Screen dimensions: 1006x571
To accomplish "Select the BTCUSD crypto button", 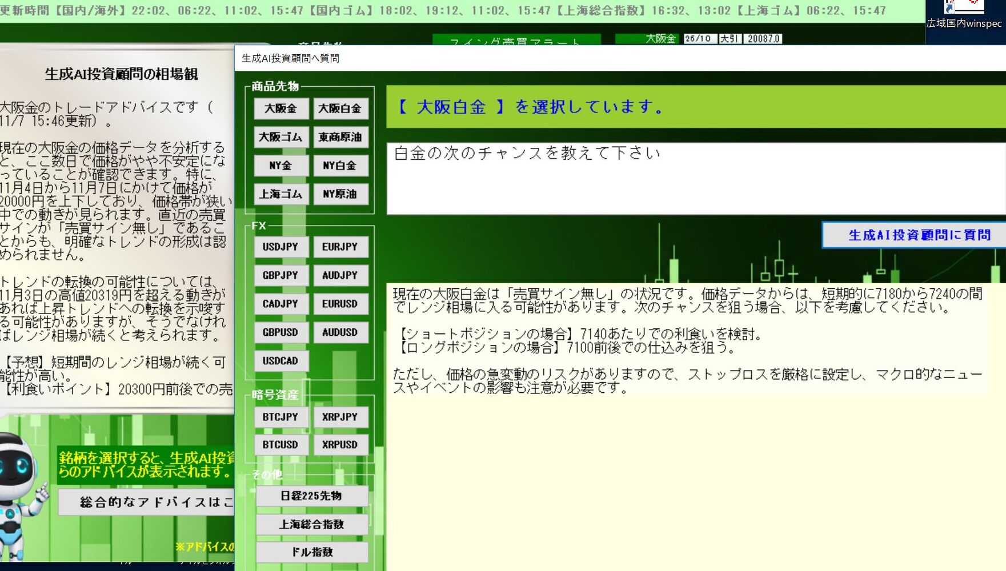I will 281,444.
